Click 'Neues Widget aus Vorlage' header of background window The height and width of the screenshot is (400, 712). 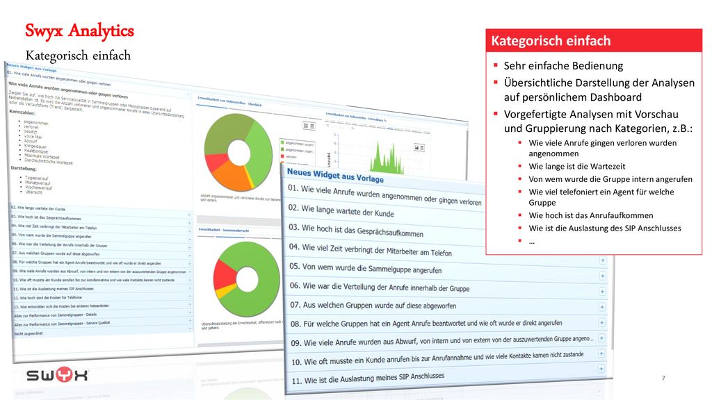click(x=32, y=67)
